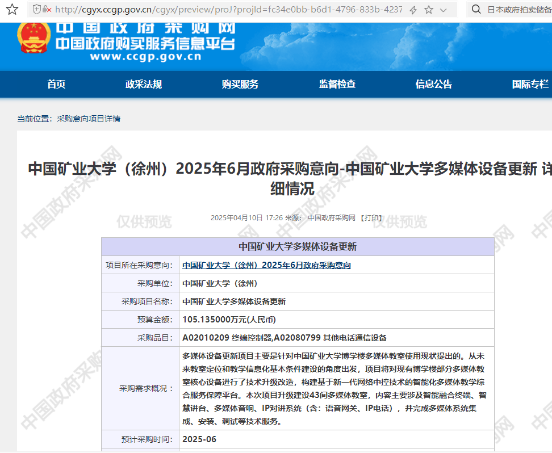Click 采购单位 value 中国矿业大学(徐州)
Viewport: 552px width, 453px height.
220,283
